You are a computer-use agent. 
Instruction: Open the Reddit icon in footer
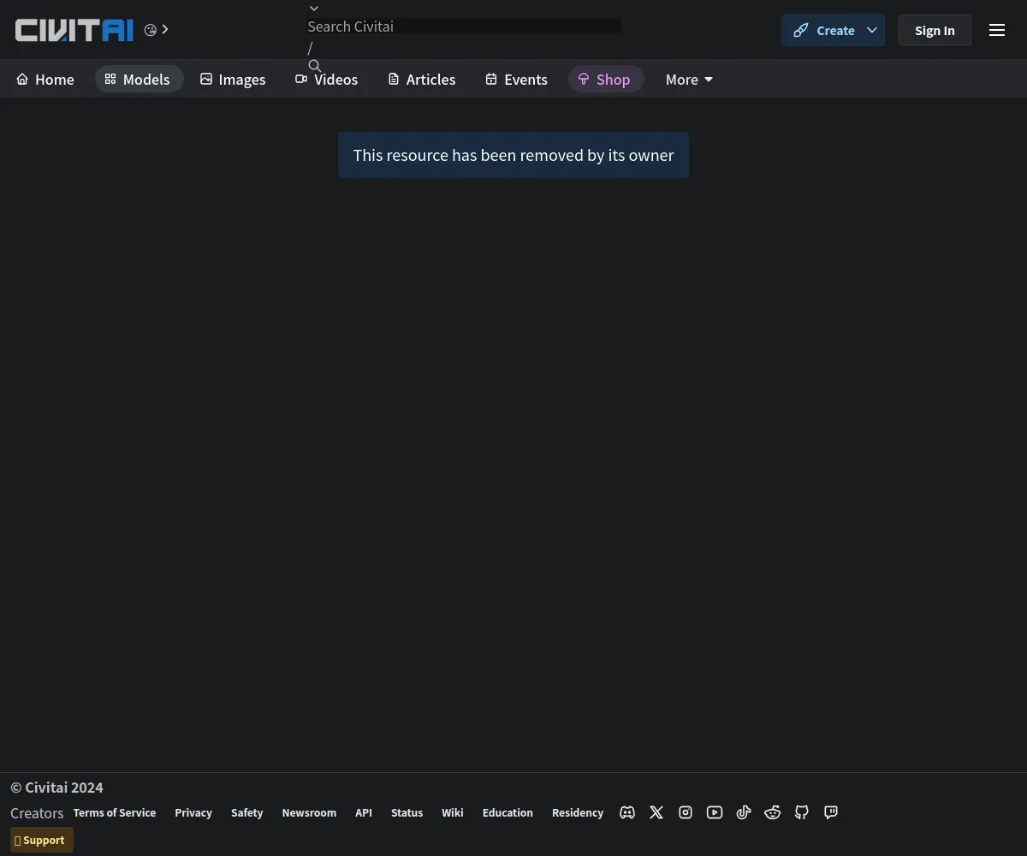tap(773, 812)
